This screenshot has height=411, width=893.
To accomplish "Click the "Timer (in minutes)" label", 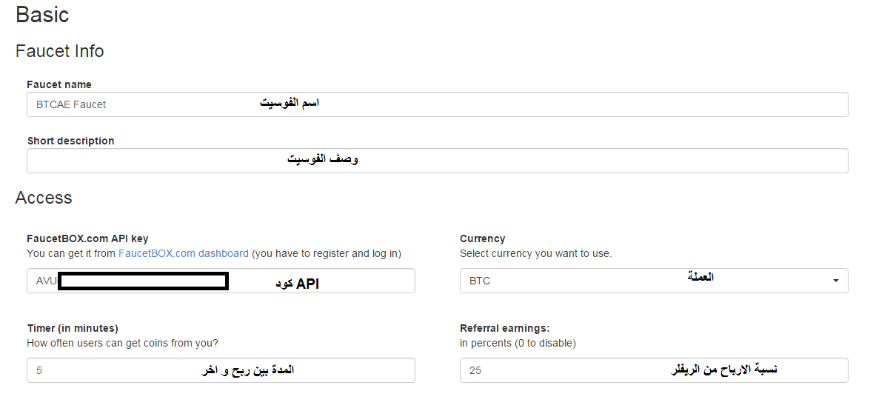I will 73,328.
